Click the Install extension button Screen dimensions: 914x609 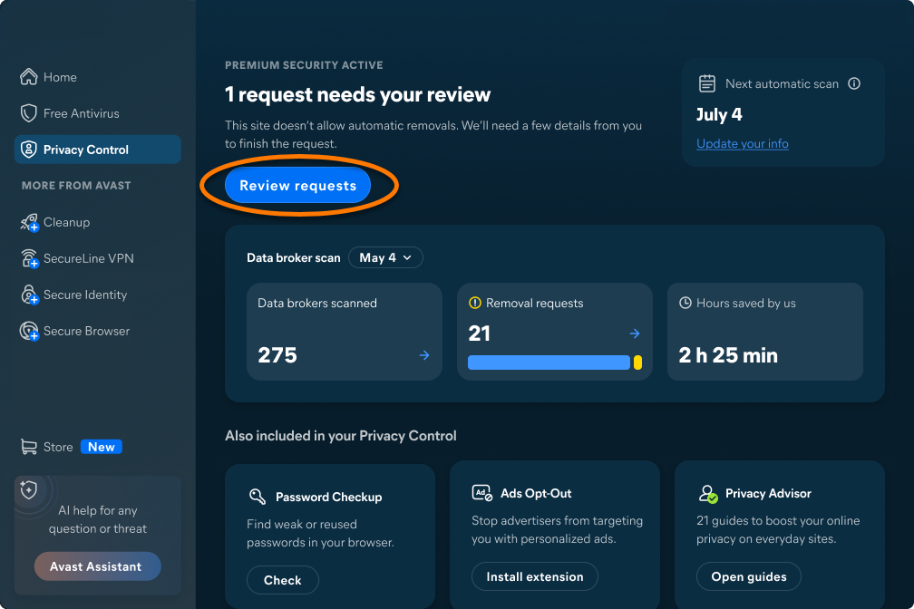tap(535, 576)
